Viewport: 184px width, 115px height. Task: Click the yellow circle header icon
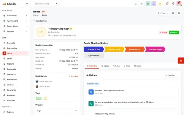[160, 4]
